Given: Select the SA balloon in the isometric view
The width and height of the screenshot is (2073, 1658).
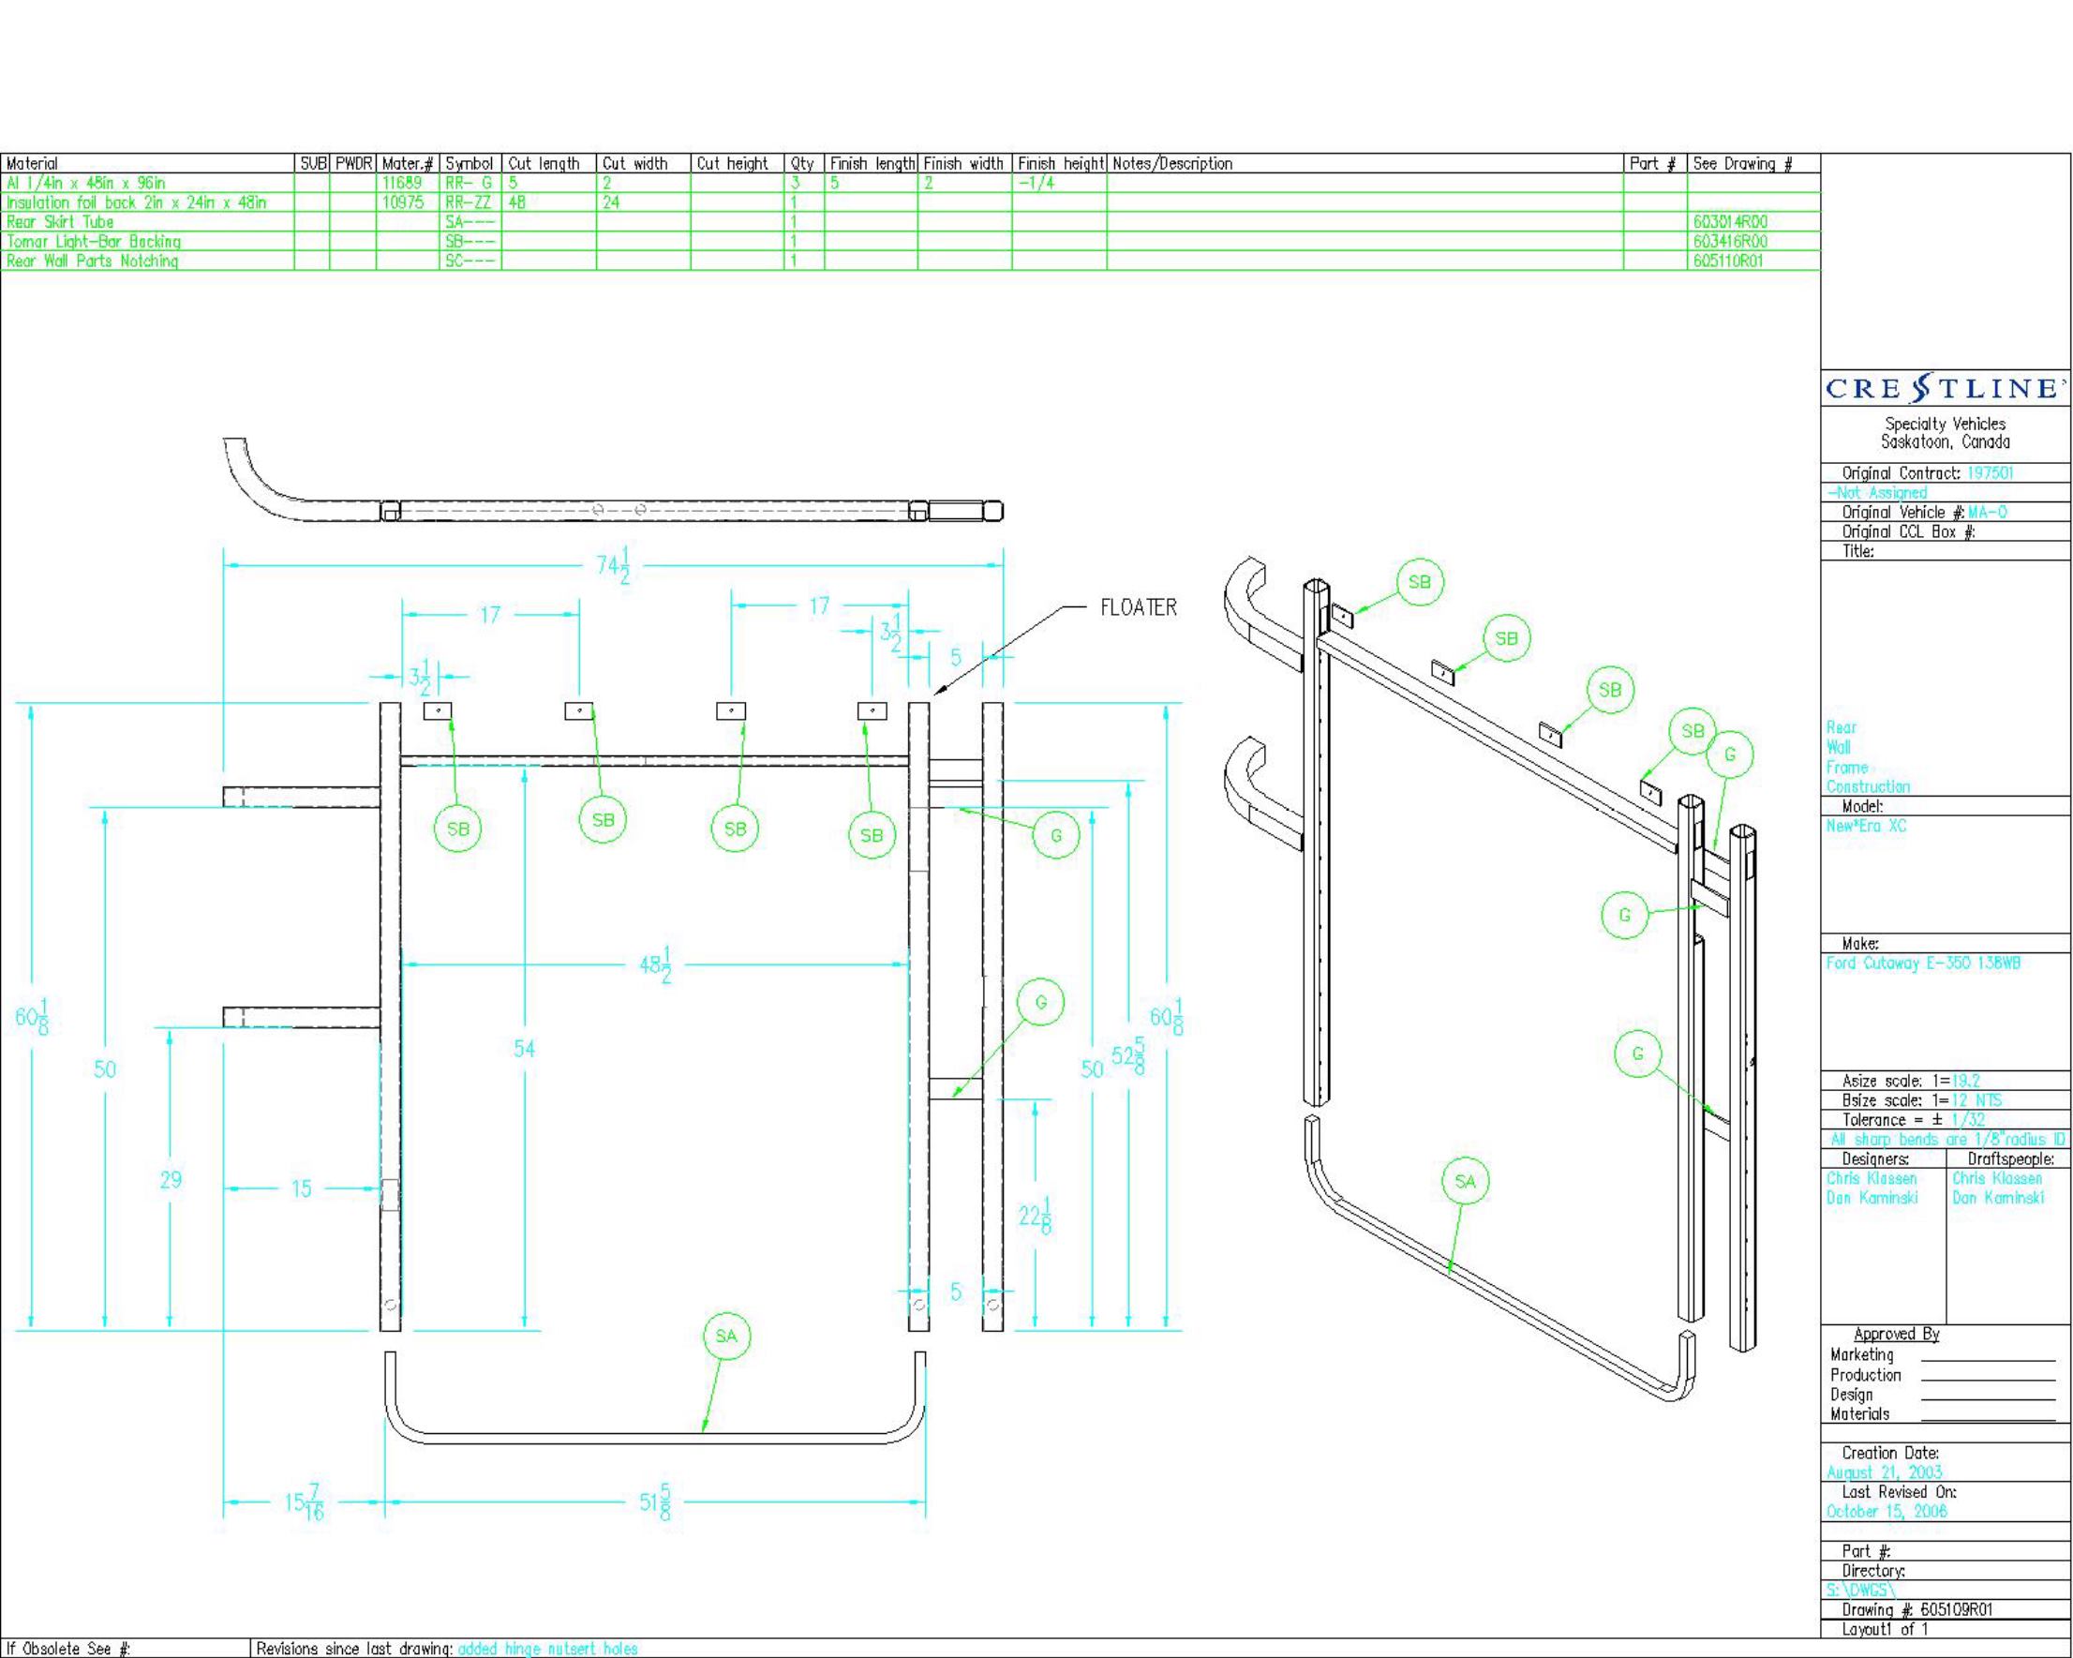Looking at the screenshot, I should point(1466,1181).
